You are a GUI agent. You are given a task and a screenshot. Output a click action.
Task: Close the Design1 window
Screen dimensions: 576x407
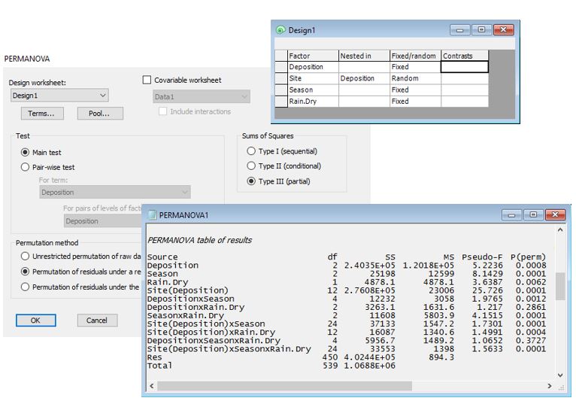coord(504,30)
